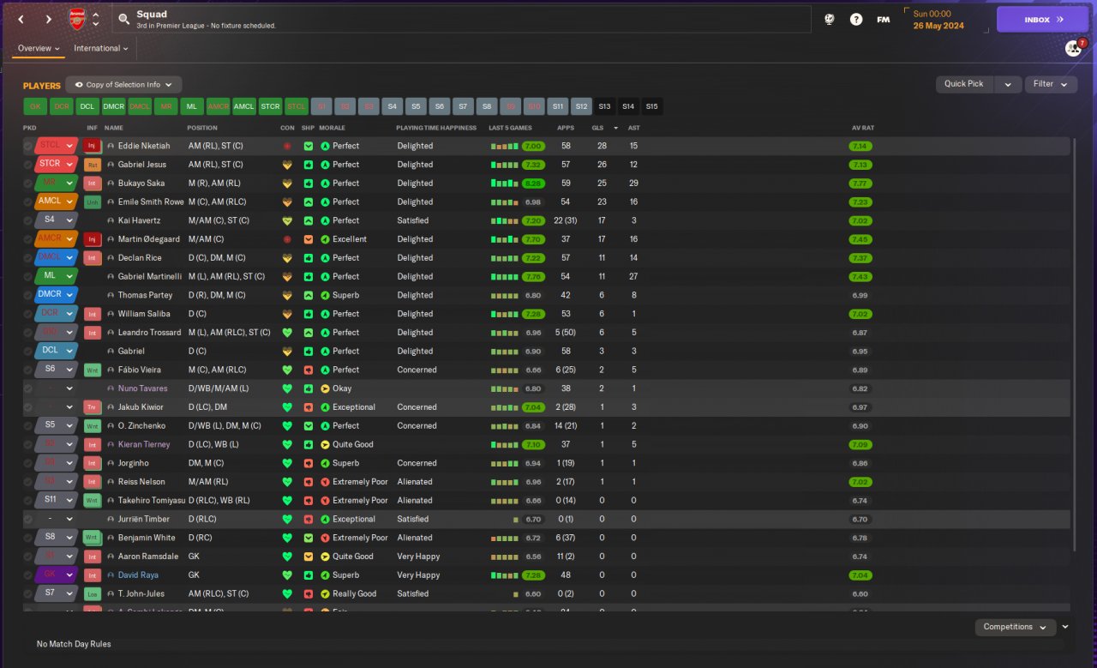The height and width of the screenshot is (668, 1097).
Task: Open Thomas Partey's DMCR position dropdown
Action: 57,296
